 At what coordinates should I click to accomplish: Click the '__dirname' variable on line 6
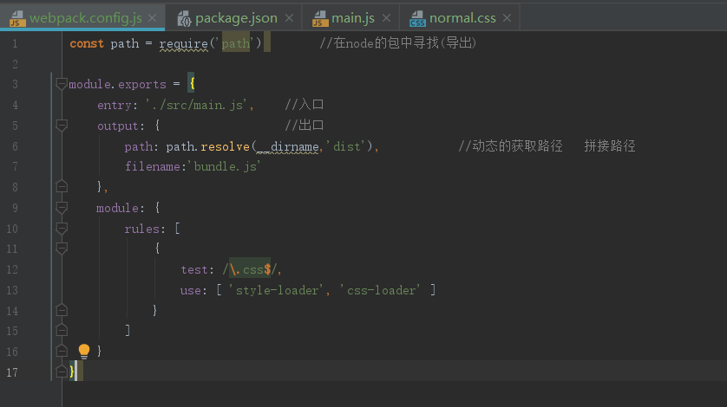tap(288, 146)
